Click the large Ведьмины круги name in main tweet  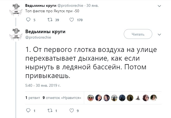[45, 31]
